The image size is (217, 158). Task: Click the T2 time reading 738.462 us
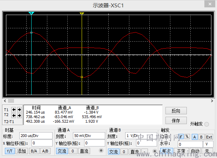(35, 117)
